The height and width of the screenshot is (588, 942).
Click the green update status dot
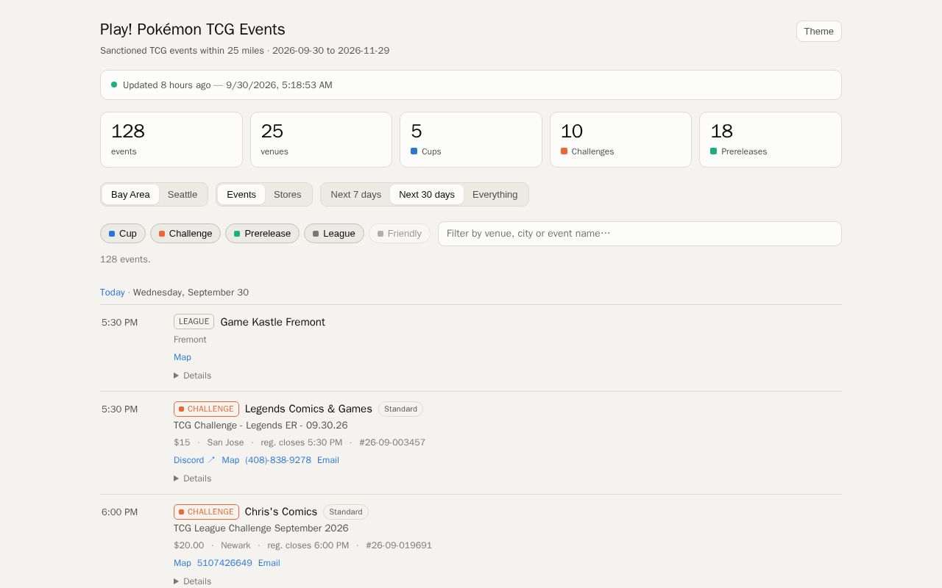(114, 85)
